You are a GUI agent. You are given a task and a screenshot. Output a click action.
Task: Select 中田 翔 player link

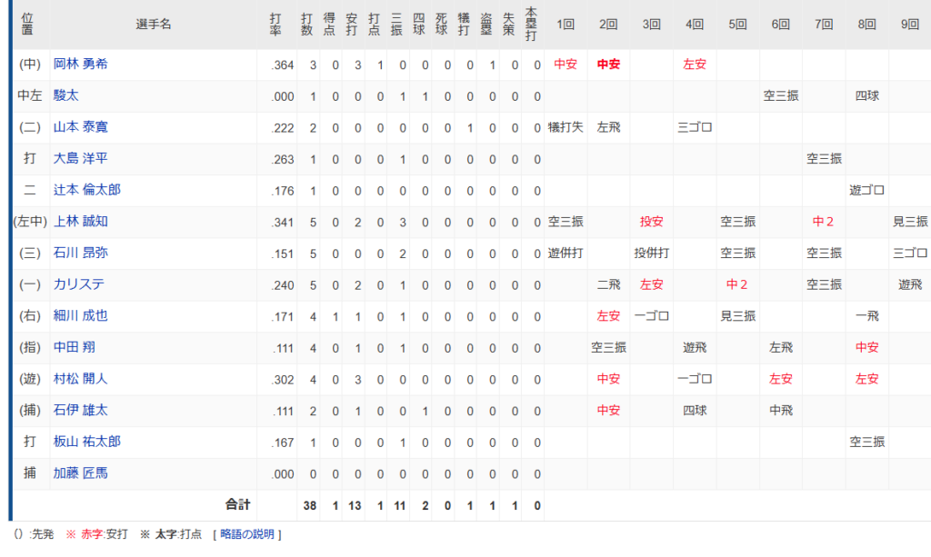75,347
